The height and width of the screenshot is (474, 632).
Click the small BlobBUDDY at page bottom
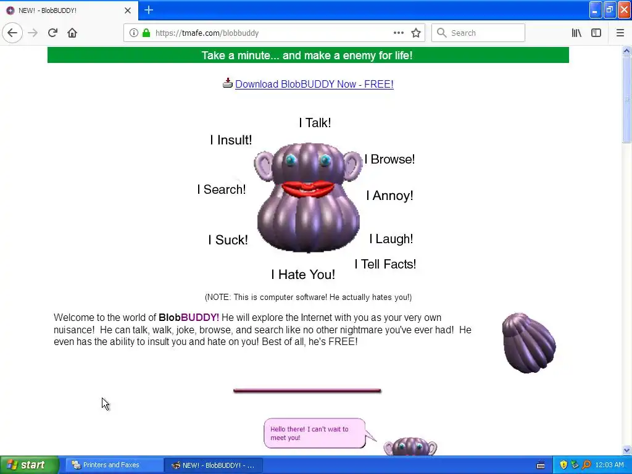(410, 446)
